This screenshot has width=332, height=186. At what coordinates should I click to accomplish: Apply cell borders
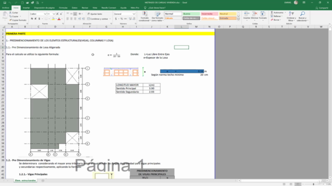tap(46, 19)
